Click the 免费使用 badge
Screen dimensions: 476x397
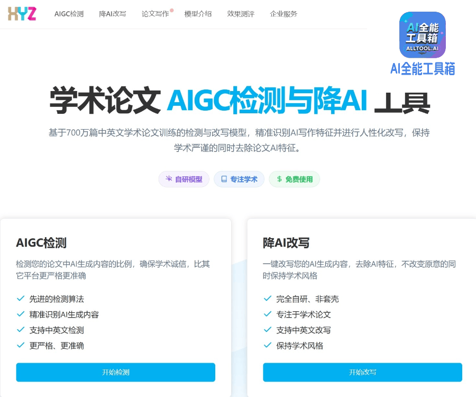coord(294,179)
